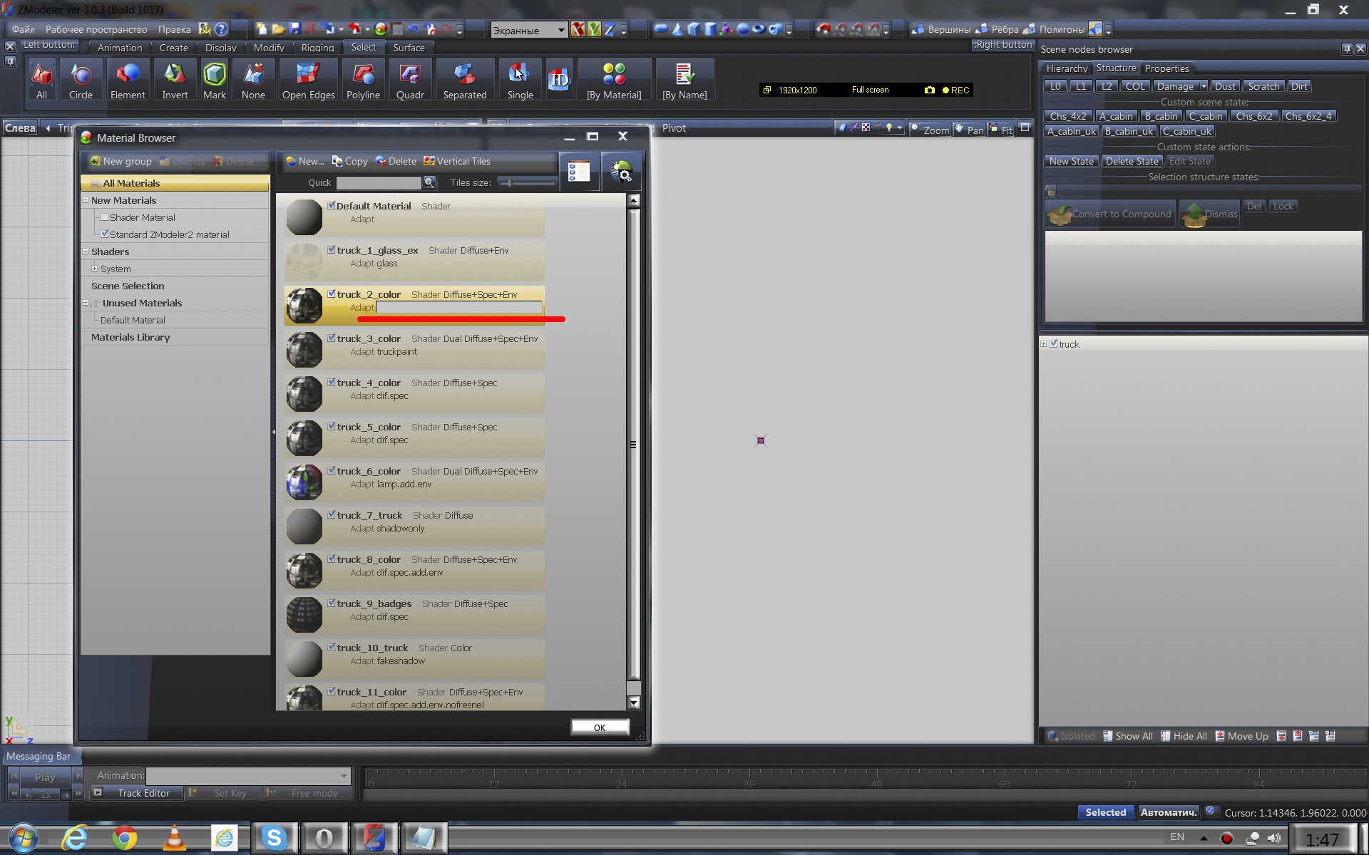Click the Quick search magnifier icon
This screenshot has height=855, width=1369.
click(x=429, y=182)
